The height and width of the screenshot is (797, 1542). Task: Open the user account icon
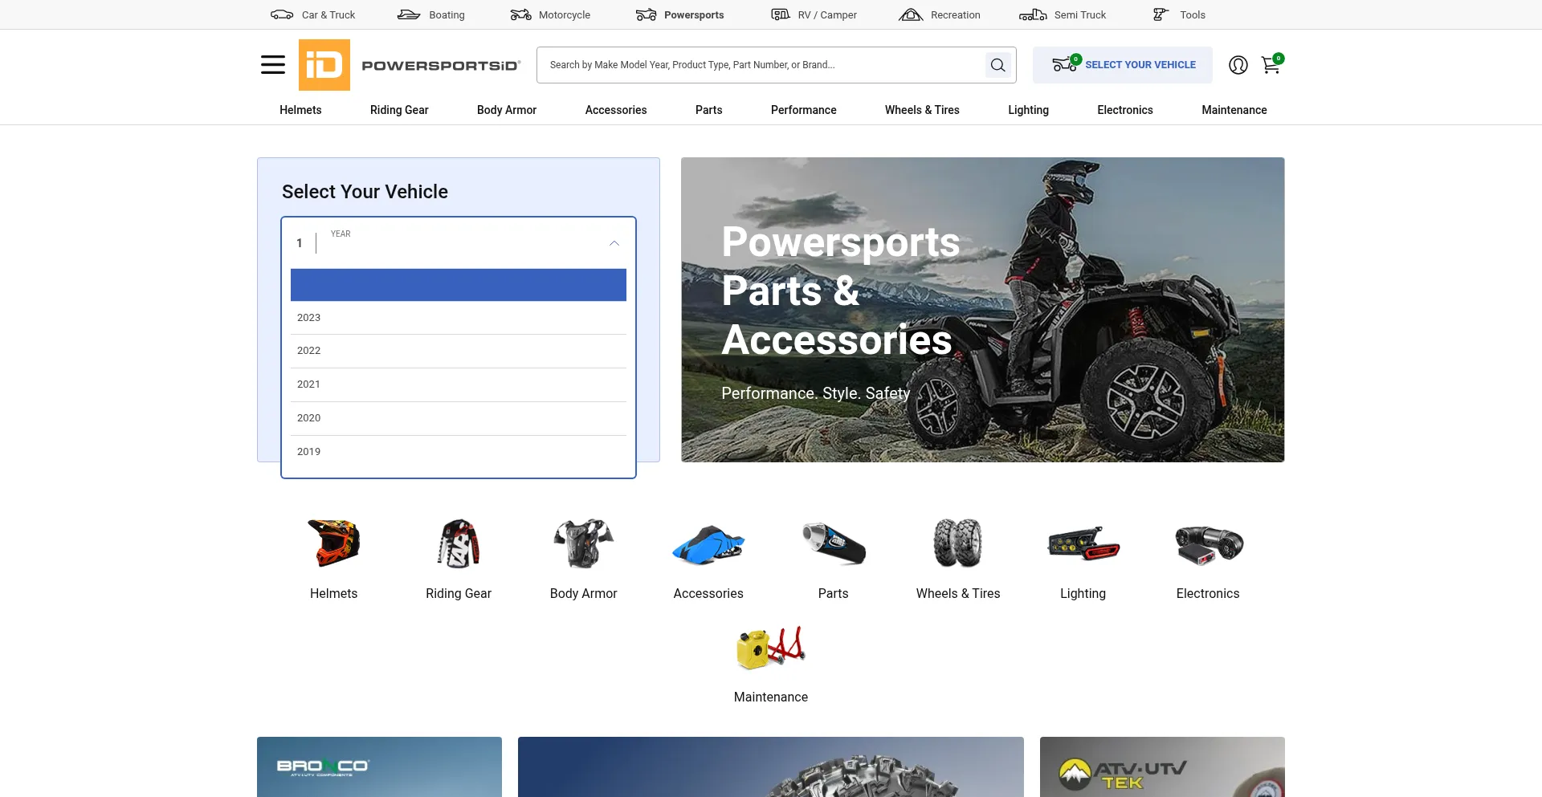click(1238, 65)
